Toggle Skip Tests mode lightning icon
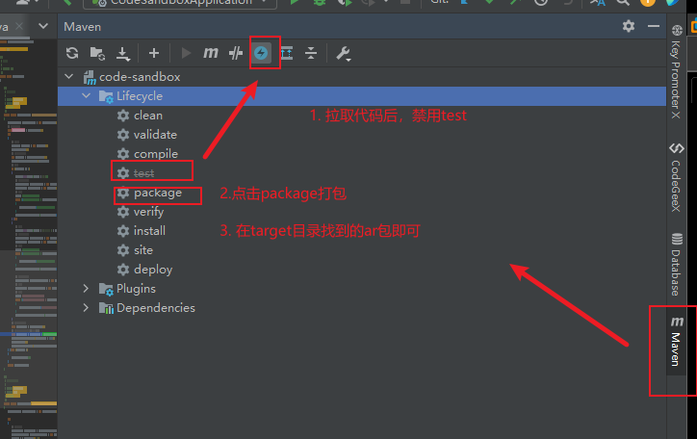Screen dimensions: 697x439 tap(261, 54)
